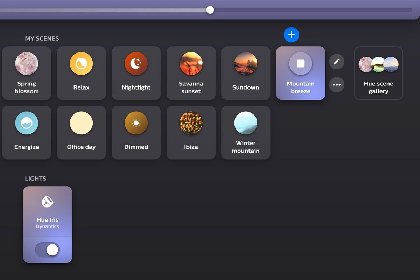Add a new scene with plus button
420x280 pixels.
[x=292, y=35]
